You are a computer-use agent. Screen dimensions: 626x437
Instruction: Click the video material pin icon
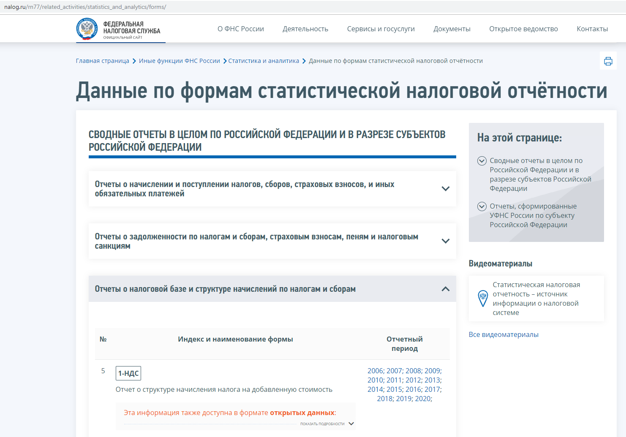click(x=482, y=299)
